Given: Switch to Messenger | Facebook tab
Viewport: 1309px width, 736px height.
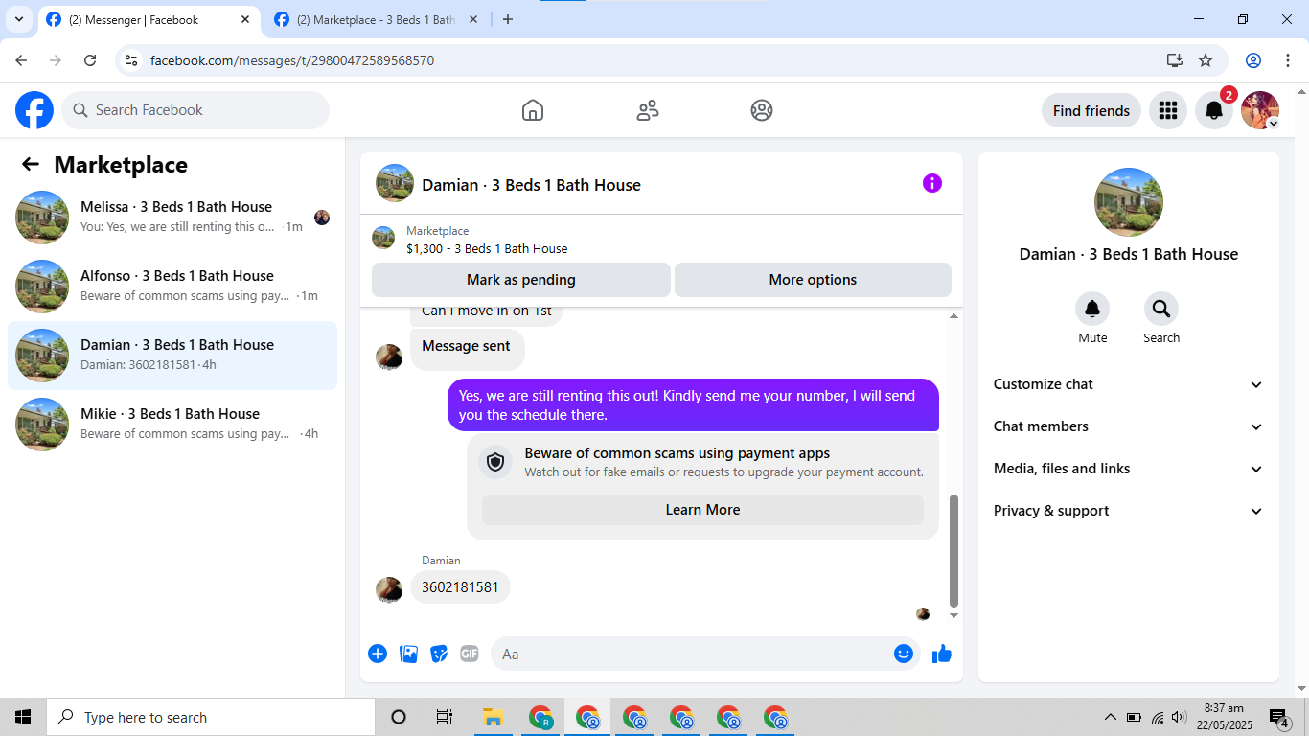Looking at the screenshot, I should (x=149, y=19).
